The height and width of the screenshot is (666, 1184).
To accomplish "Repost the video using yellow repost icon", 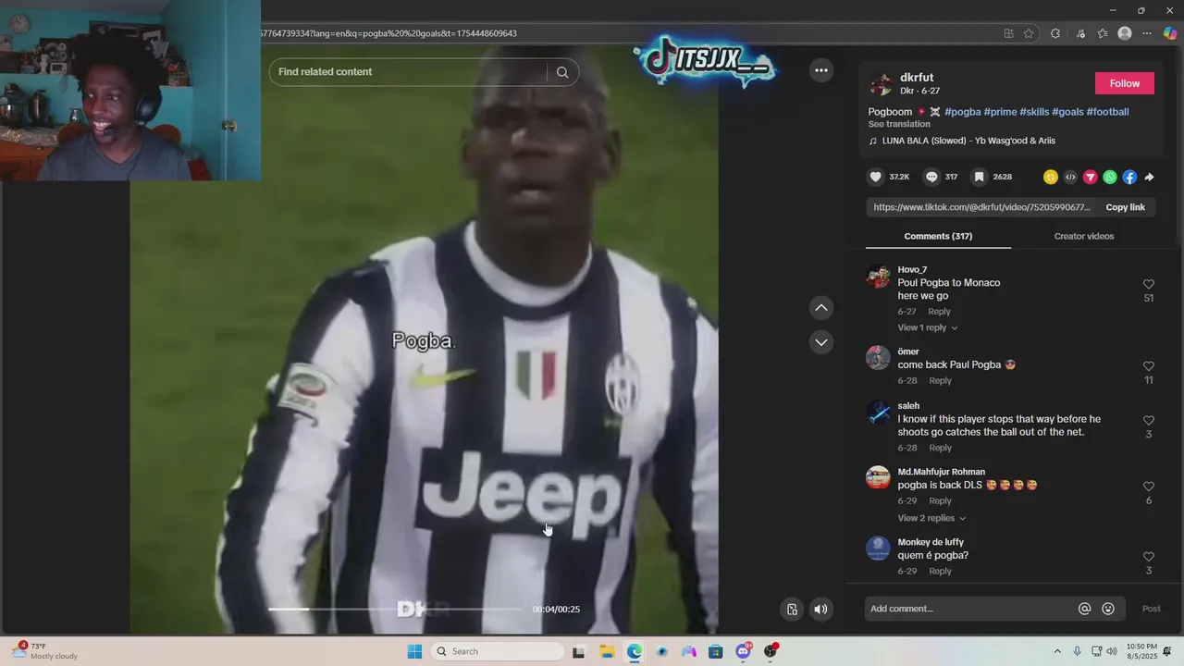I will click(x=1050, y=177).
